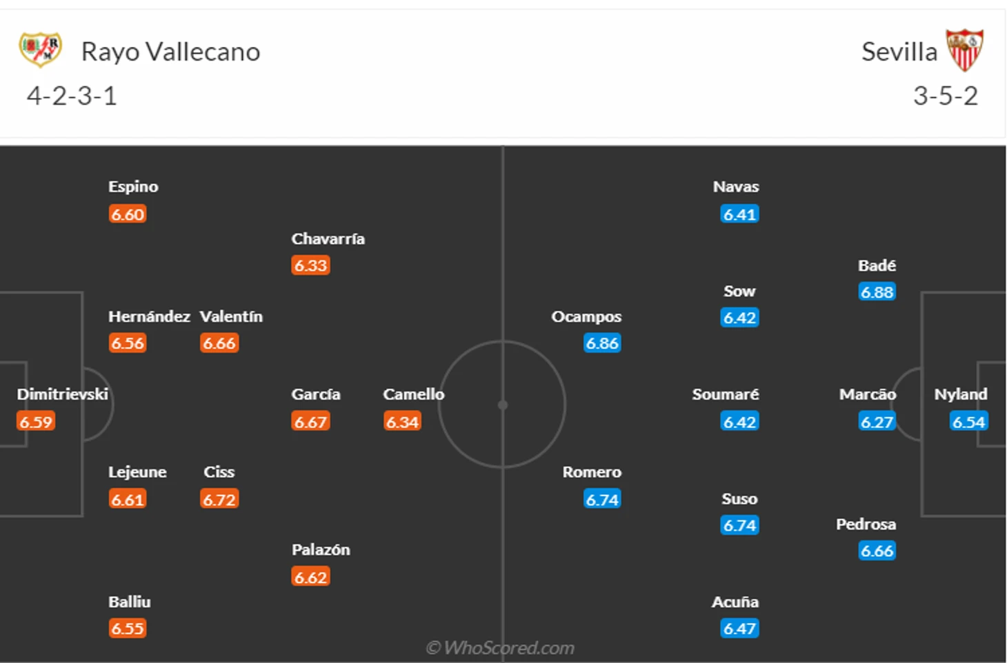The width and height of the screenshot is (1007, 663).
Task: Select Badé's 6.88 rating badge
Action: coord(877,292)
